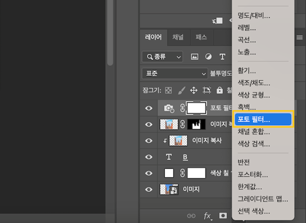Select 흑백... adjustment entry
The image size is (306, 223).
point(246,107)
